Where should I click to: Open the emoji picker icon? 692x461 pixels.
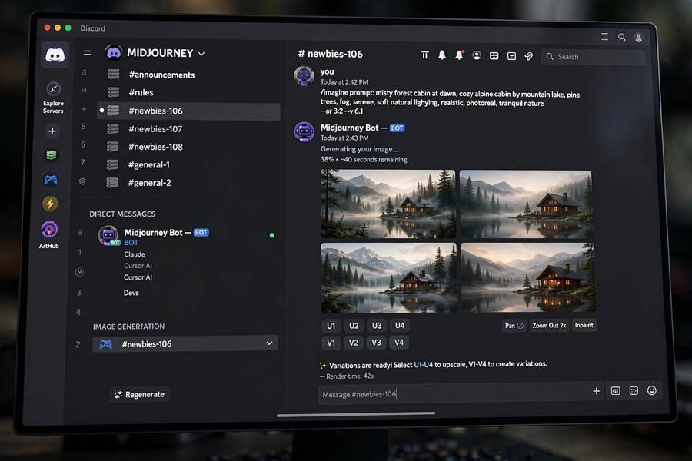[652, 390]
